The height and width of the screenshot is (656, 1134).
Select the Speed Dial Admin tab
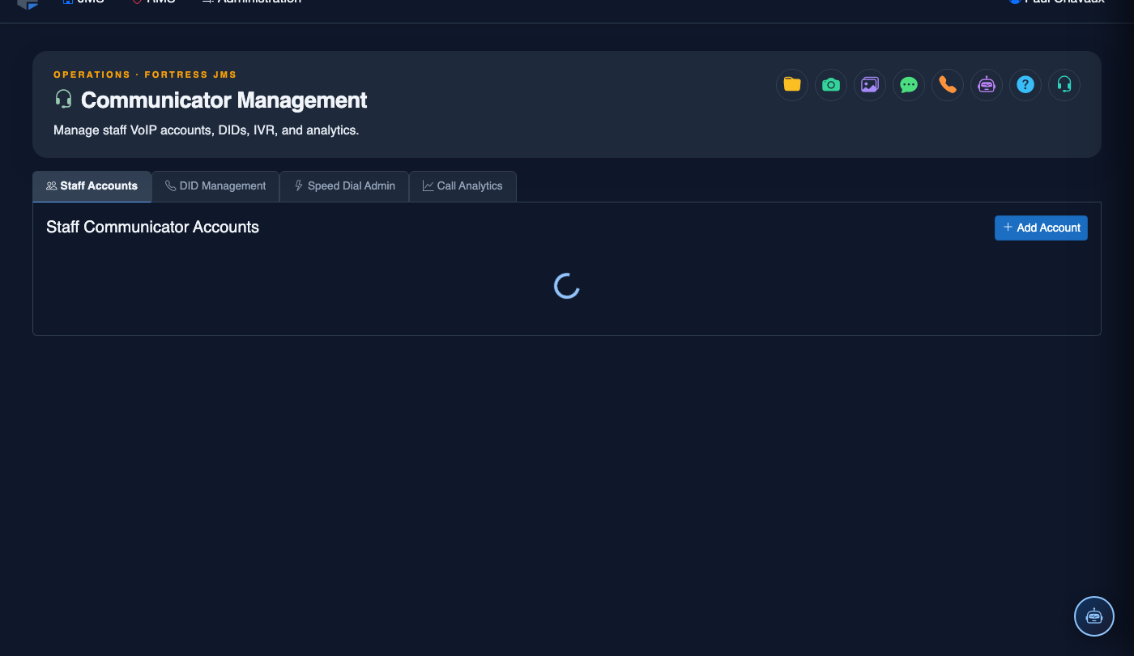(344, 186)
